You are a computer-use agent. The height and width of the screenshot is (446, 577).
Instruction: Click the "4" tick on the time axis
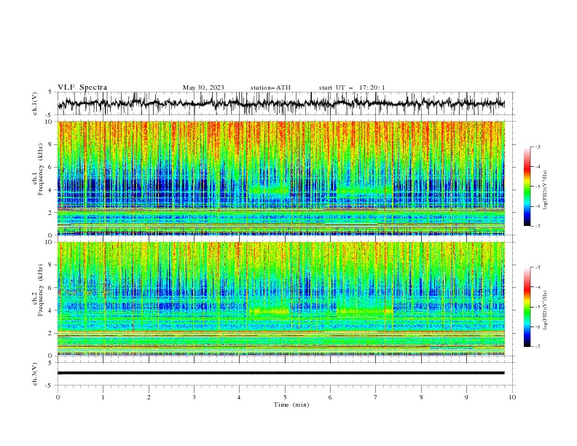coord(239,397)
